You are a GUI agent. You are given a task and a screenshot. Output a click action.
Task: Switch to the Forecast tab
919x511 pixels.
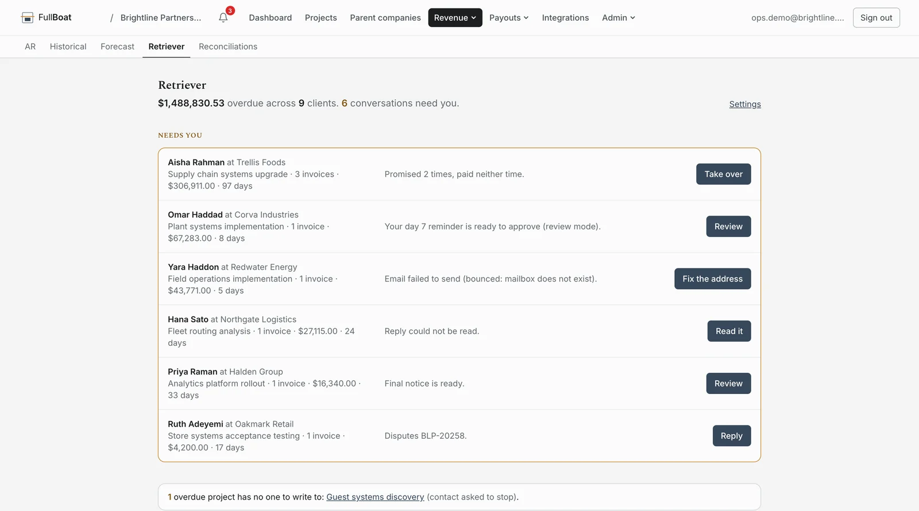click(117, 46)
